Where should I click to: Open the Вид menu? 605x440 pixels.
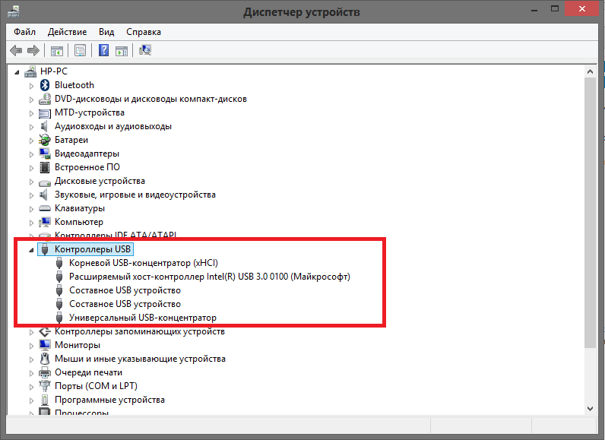coord(106,32)
